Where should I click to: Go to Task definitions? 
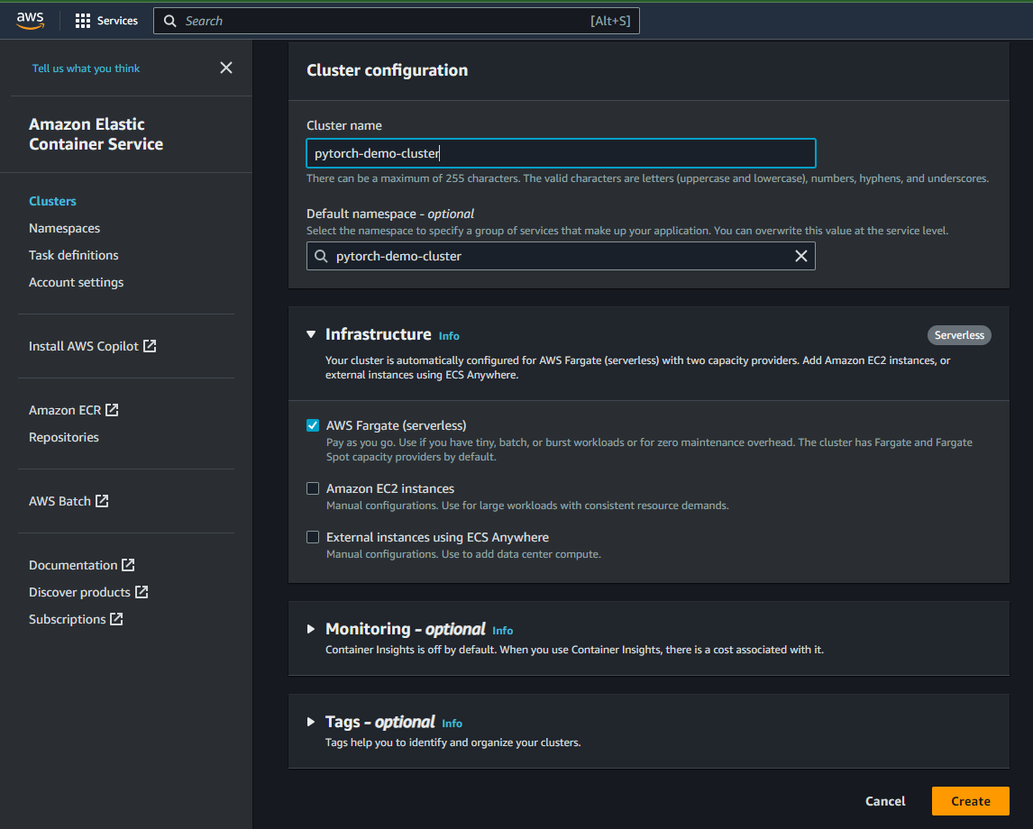[x=74, y=255]
